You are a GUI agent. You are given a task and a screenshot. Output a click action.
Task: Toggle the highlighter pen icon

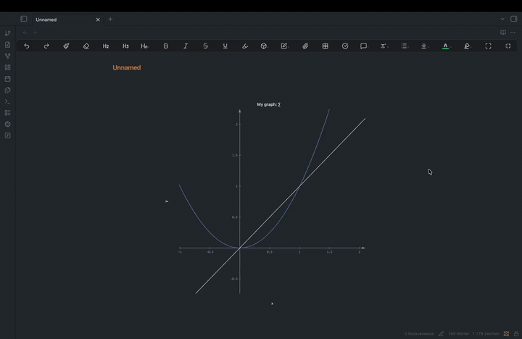click(x=245, y=46)
